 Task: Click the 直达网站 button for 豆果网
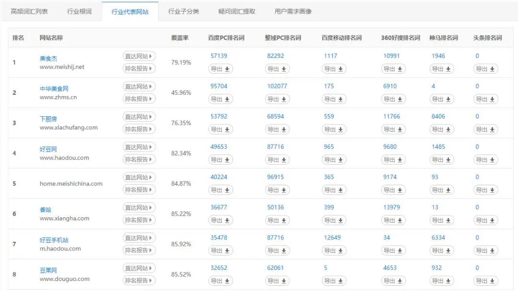pos(139,268)
